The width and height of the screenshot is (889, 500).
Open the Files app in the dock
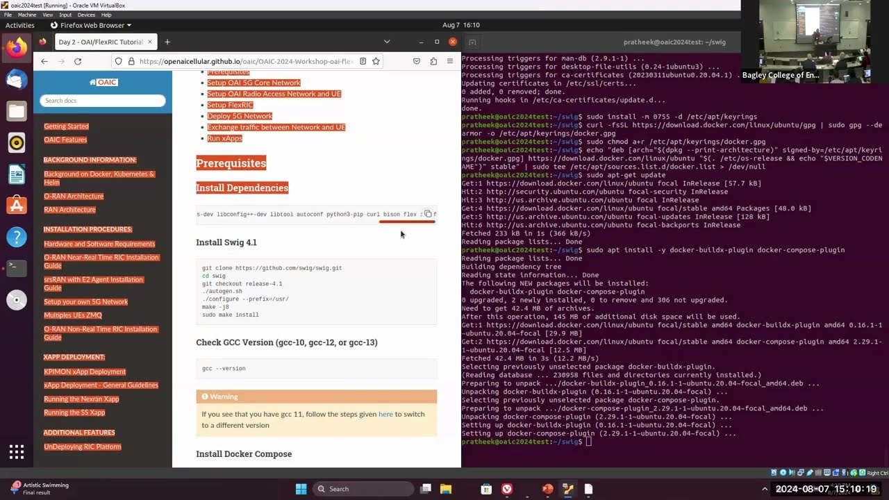[17, 111]
